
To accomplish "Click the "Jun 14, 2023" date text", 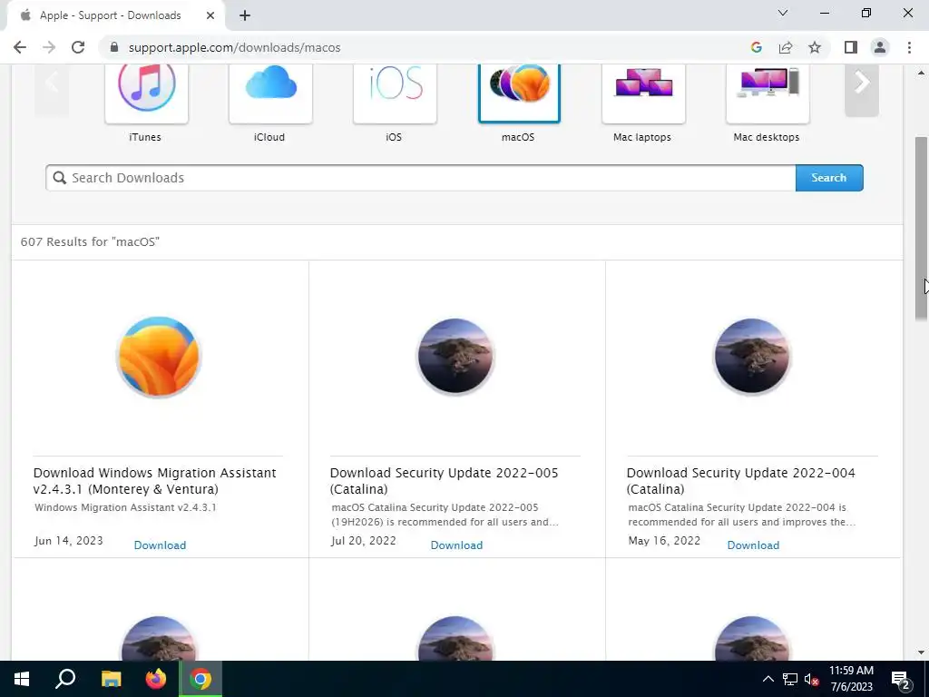I will click(69, 541).
